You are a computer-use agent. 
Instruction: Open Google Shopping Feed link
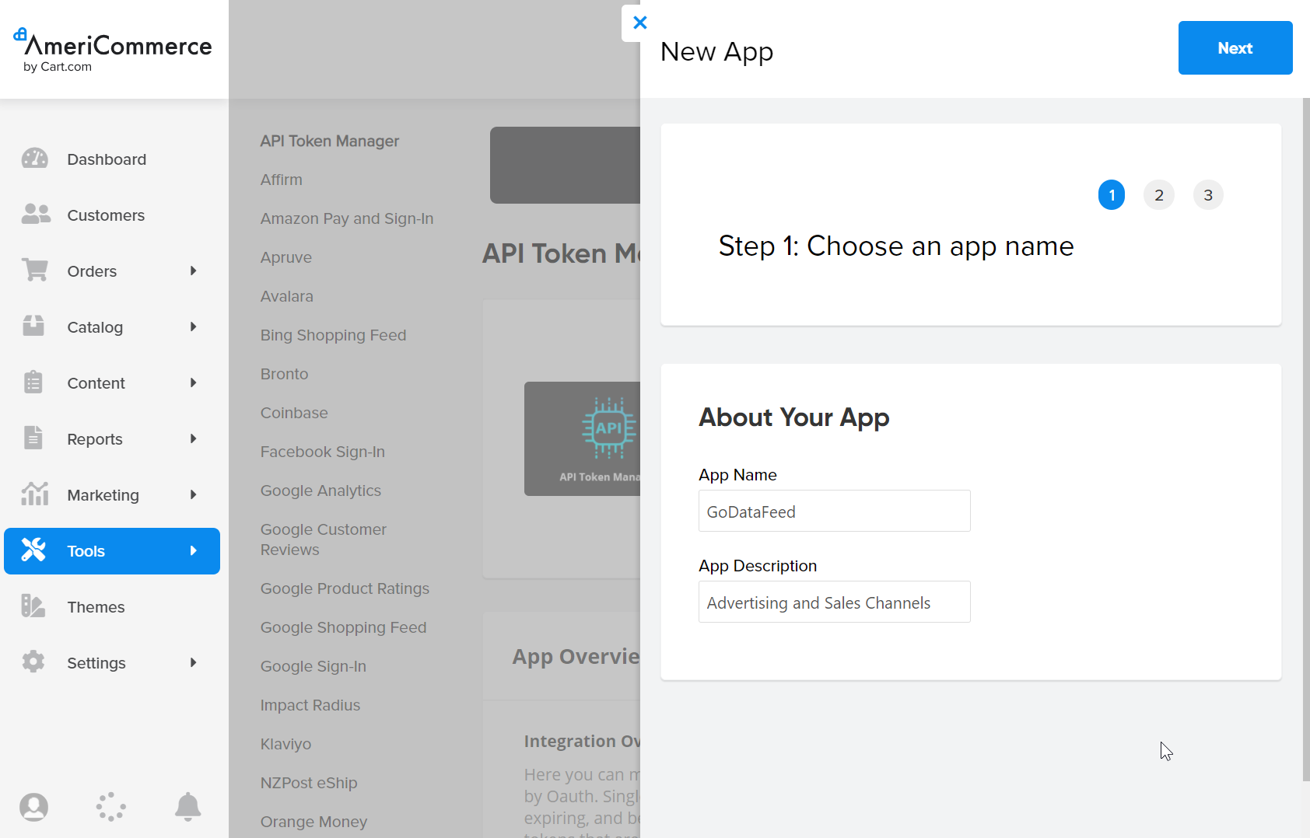tap(343, 627)
